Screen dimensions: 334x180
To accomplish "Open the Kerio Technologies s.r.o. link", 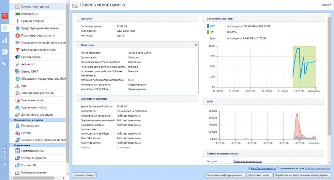I will (x=264, y=169).
